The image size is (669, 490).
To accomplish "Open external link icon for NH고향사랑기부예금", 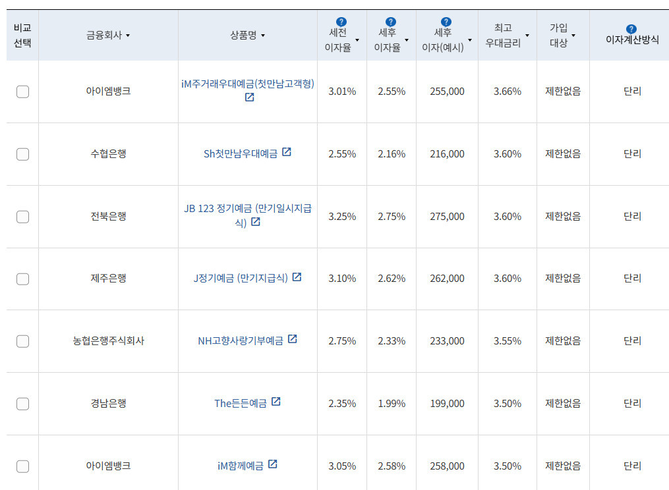I will (x=292, y=339).
